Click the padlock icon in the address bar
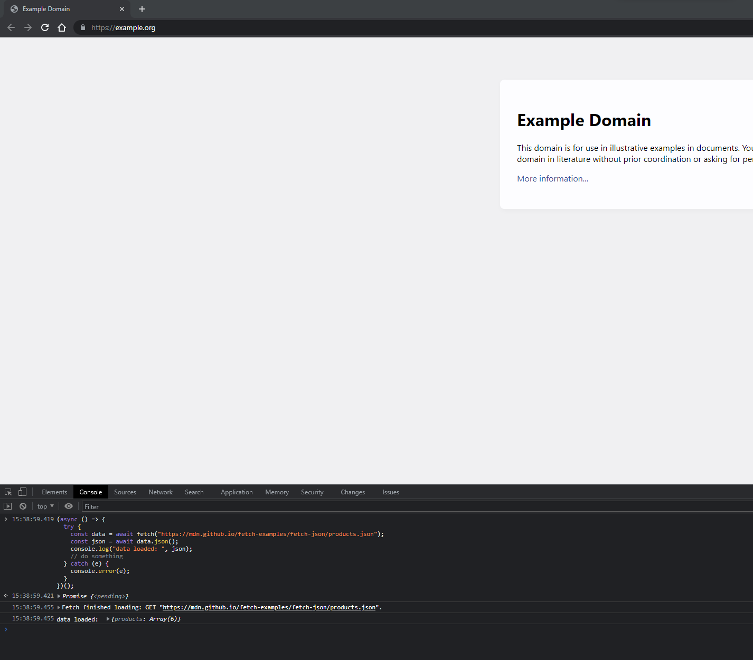 [x=82, y=27]
